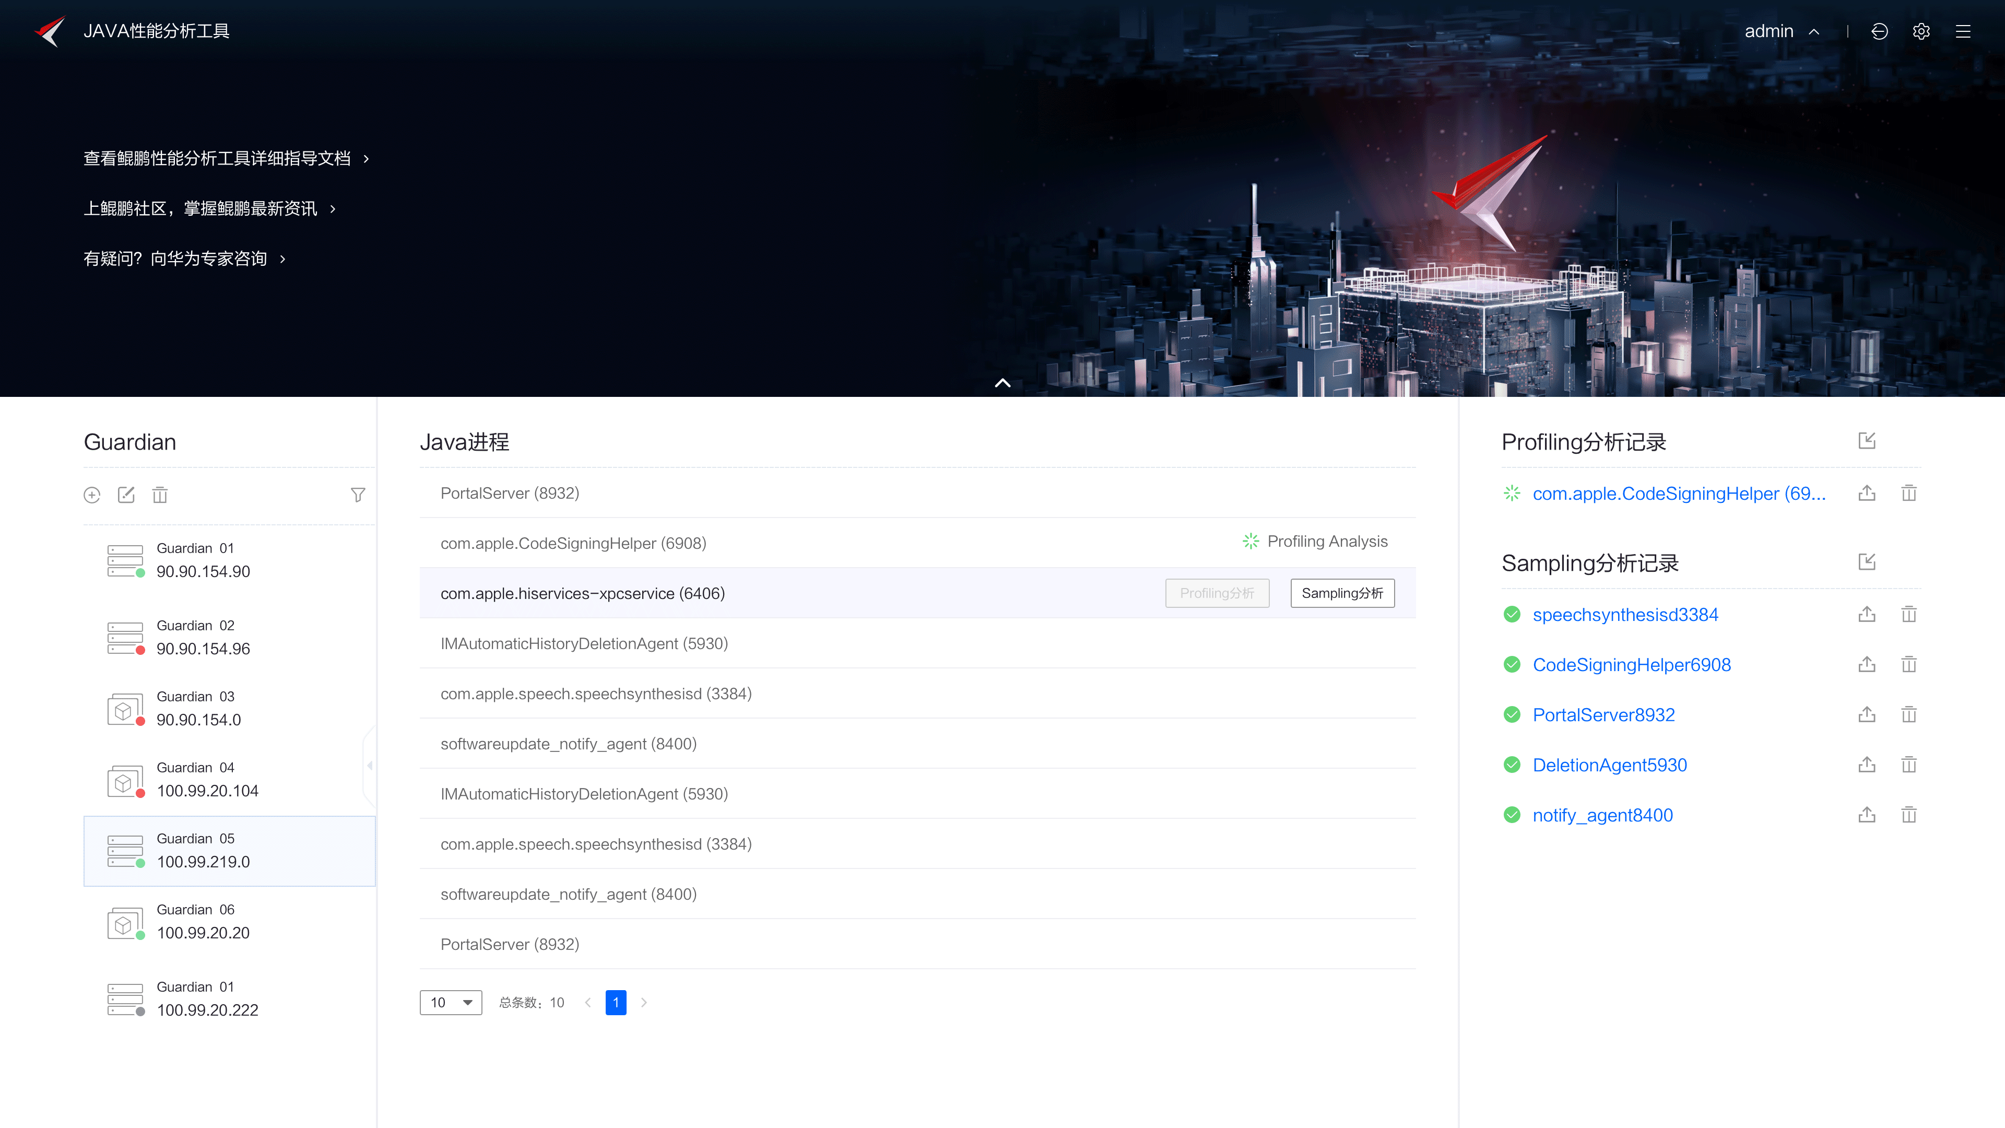Open the hamburger menu icon
Viewport: 2005px width, 1128px height.
tap(1963, 31)
